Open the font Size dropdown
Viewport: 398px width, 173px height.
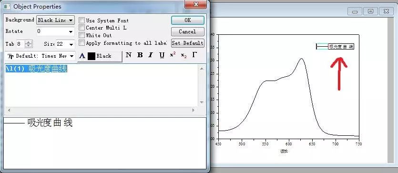(65, 44)
